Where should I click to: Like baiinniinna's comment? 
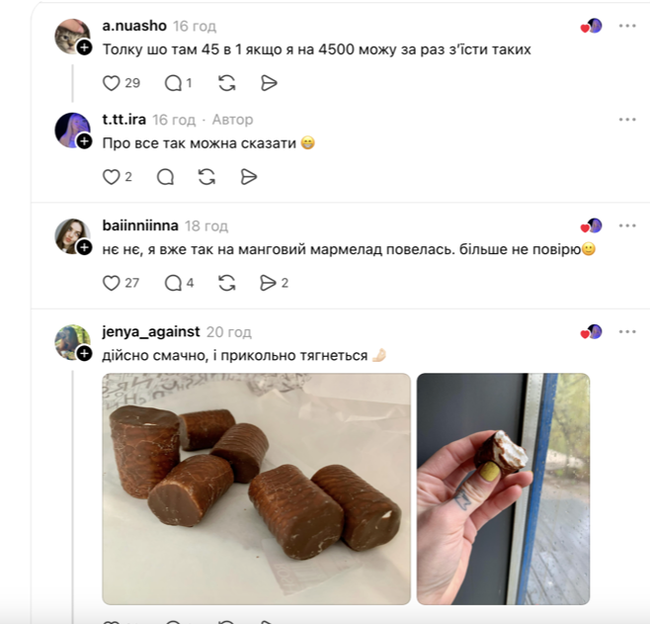pyautogui.click(x=112, y=283)
